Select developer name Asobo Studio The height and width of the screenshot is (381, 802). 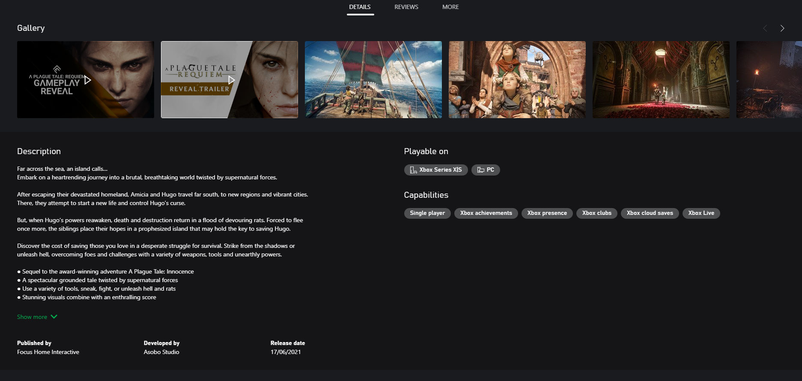(x=161, y=352)
